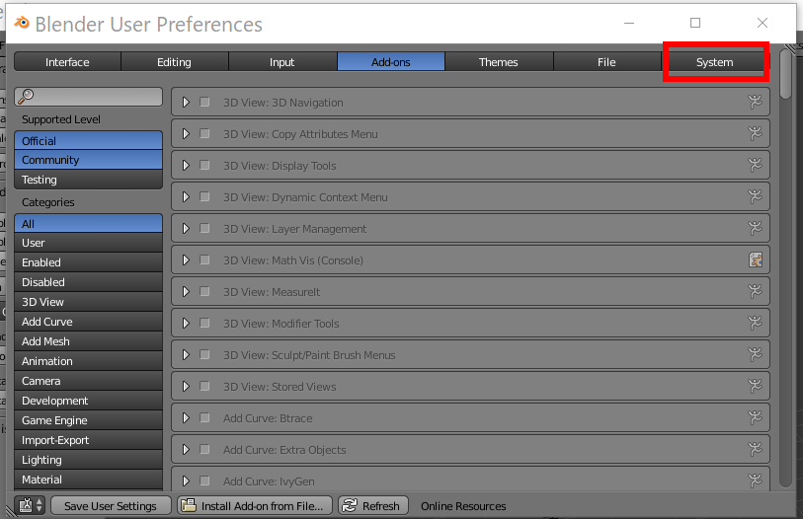Expand the Math Vis (Console) details
This screenshot has height=519, width=803.
point(186,260)
